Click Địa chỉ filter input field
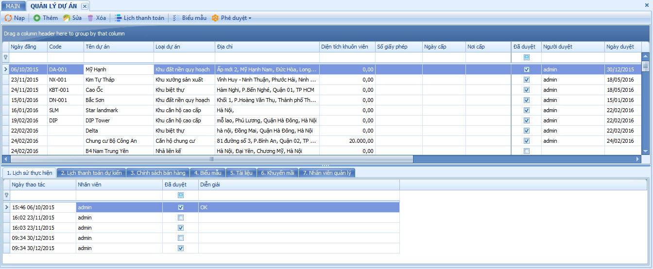 tap(266, 57)
